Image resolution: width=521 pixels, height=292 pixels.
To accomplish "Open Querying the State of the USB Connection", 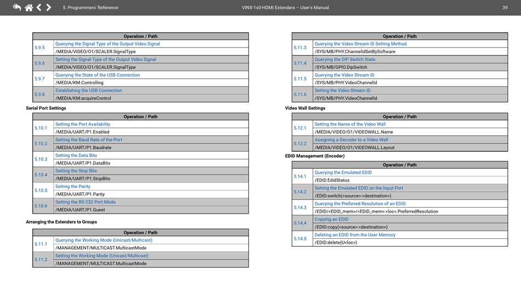I will [x=98, y=75].
